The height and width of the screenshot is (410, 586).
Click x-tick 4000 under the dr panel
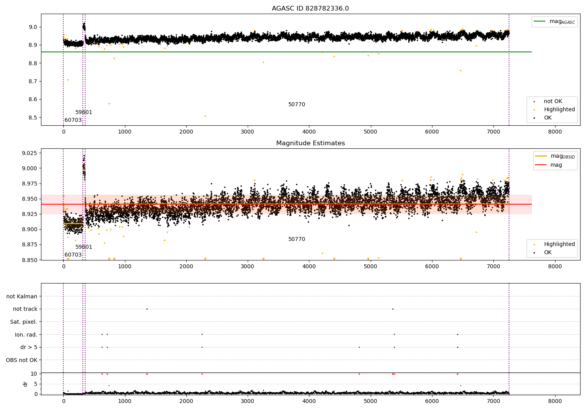click(x=309, y=401)
